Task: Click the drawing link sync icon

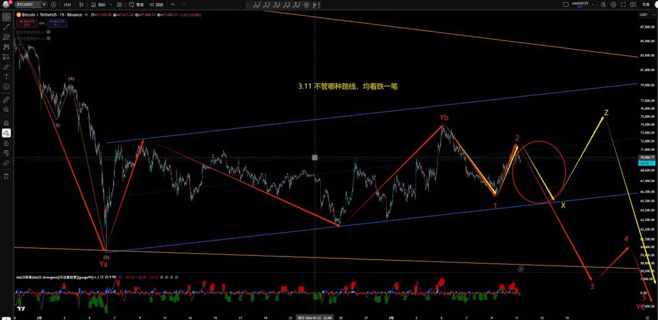Action: (7, 163)
